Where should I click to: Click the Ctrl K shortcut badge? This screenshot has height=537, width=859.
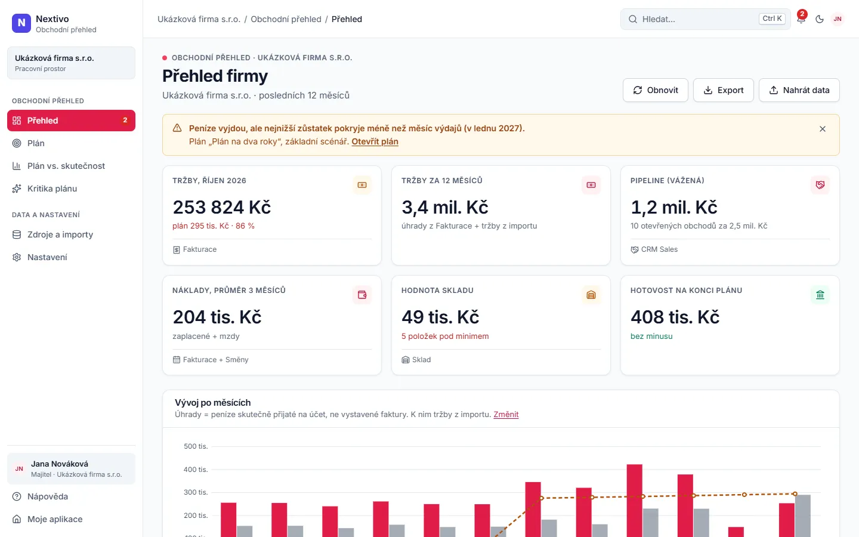coord(772,19)
